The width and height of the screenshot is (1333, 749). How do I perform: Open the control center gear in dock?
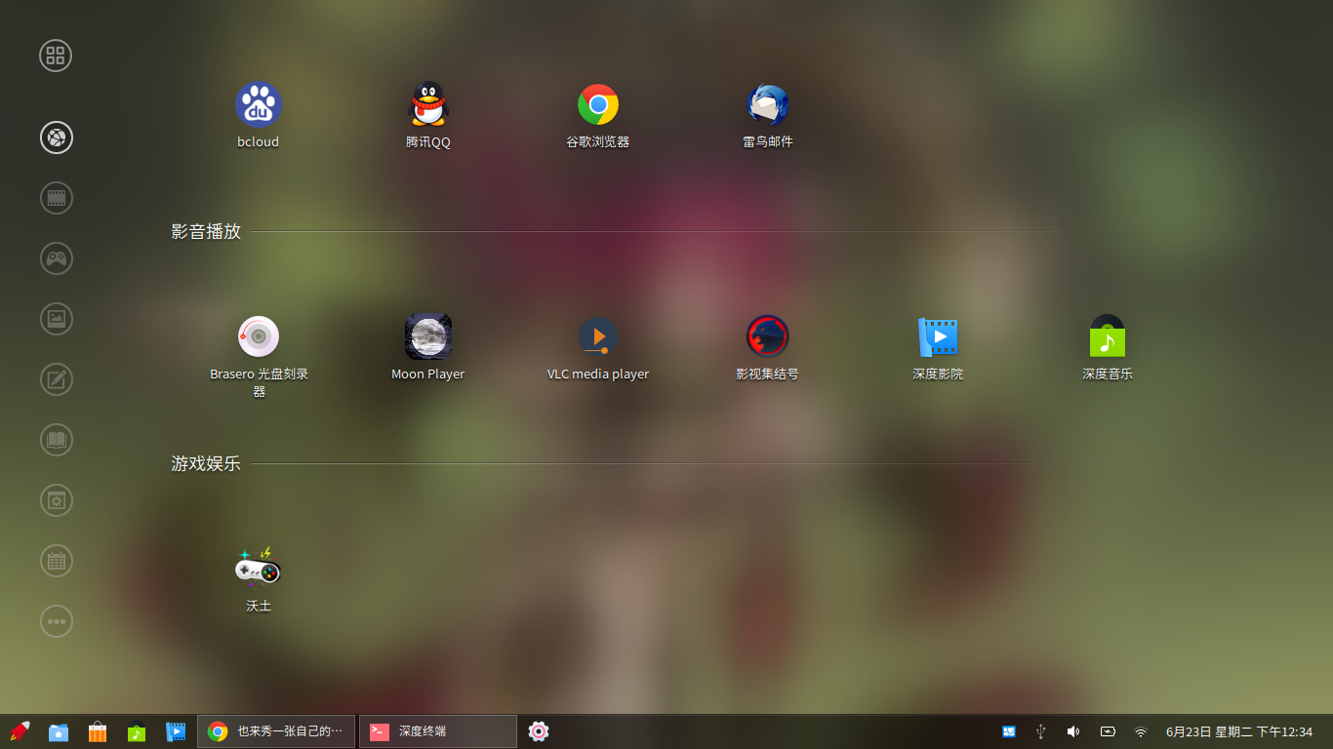click(x=539, y=731)
